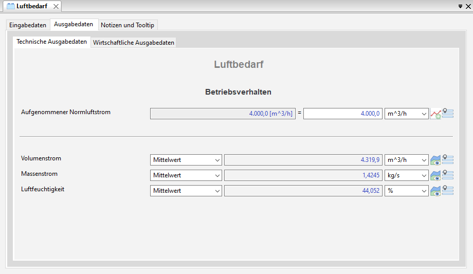Click Luftbedarf tab document icon
This screenshot has width=473, height=274.
(x=11, y=6)
